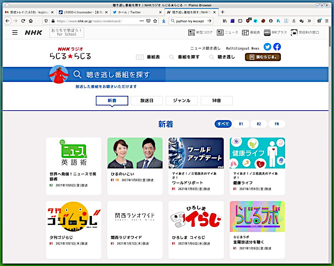
Task: Reload the current page
Action: [x=23, y=21]
